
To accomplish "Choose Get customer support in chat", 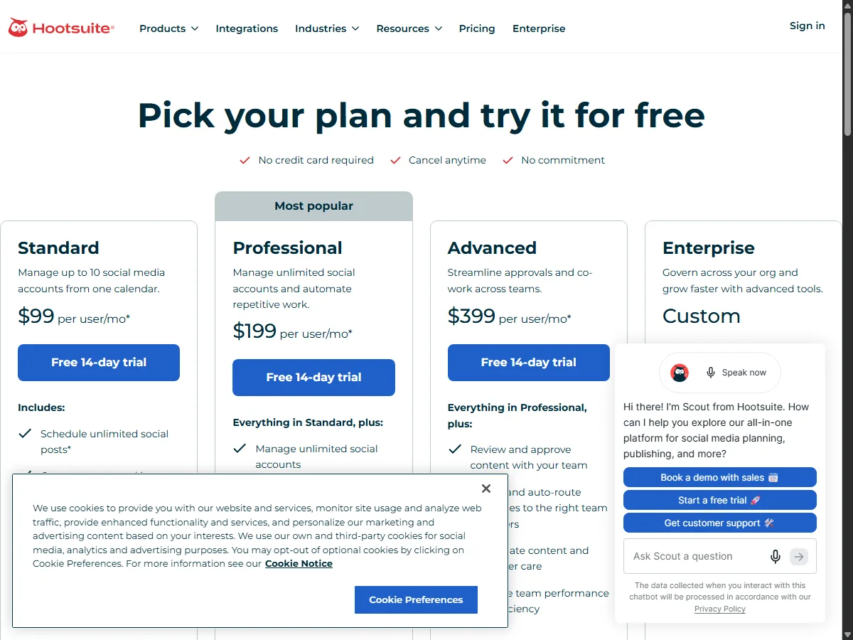I will point(720,523).
